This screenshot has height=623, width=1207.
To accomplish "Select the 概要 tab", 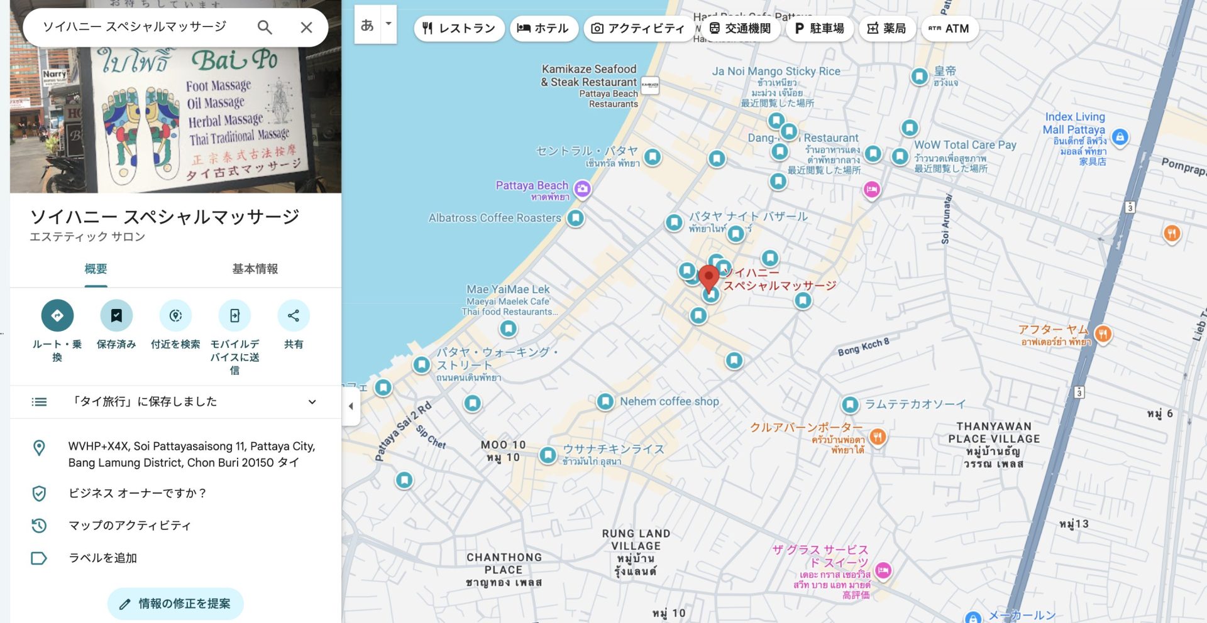I will 96,269.
